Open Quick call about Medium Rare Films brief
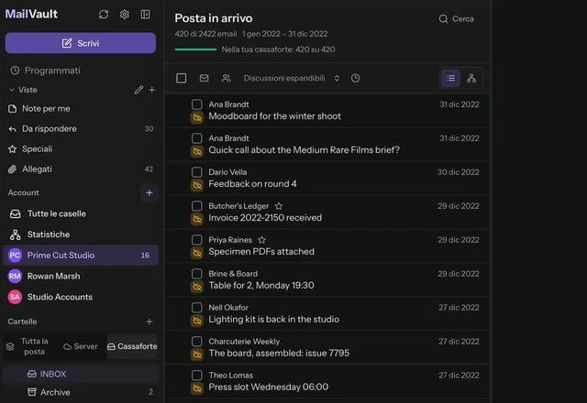 tap(327, 145)
